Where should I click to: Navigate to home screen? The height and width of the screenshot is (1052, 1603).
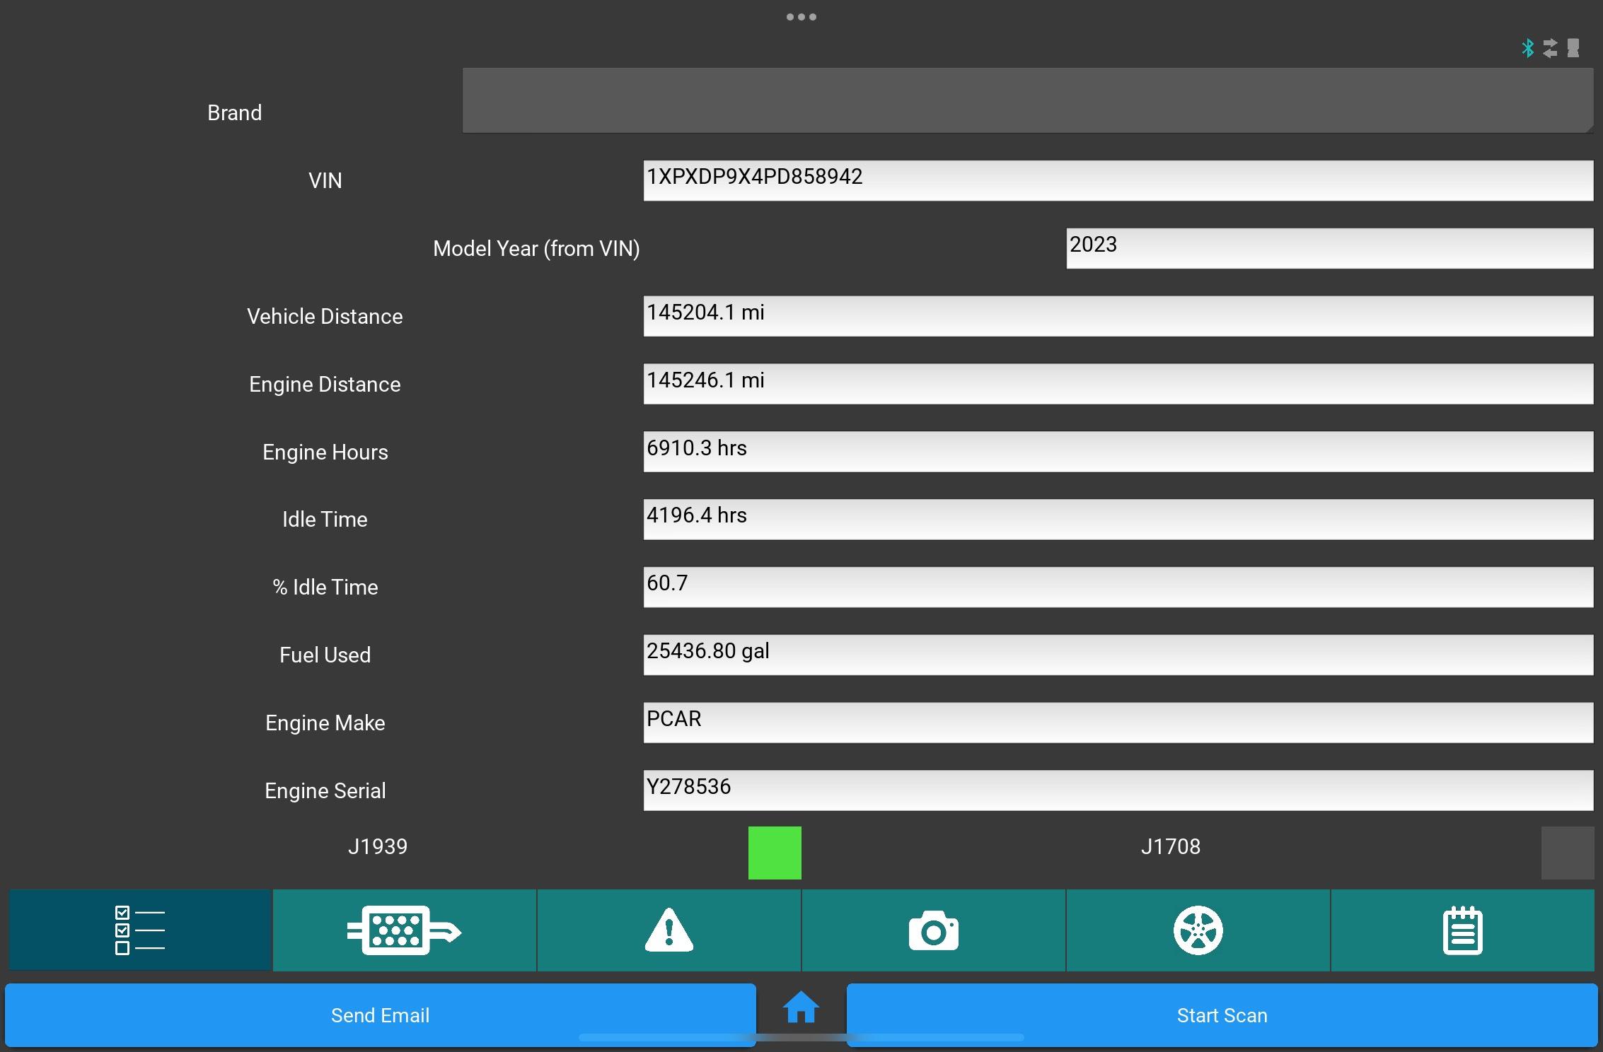pos(802,1015)
